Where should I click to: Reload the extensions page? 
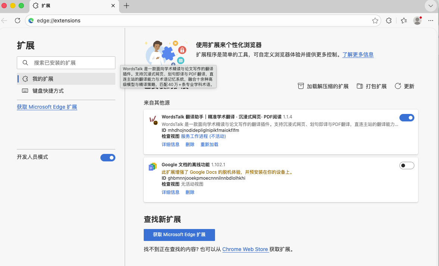tap(18, 21)
